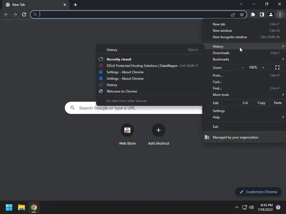This screenshot has height=214, width=286.
Task: Open a New Incognito window
Action: tap(244, 37)
